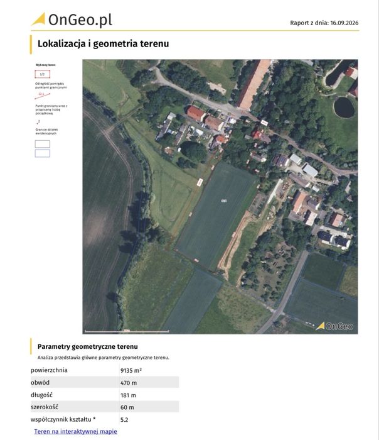Click the "Parametry geometryczne terenu" heading
379x440 pixels.
click(x=88, y=346)
